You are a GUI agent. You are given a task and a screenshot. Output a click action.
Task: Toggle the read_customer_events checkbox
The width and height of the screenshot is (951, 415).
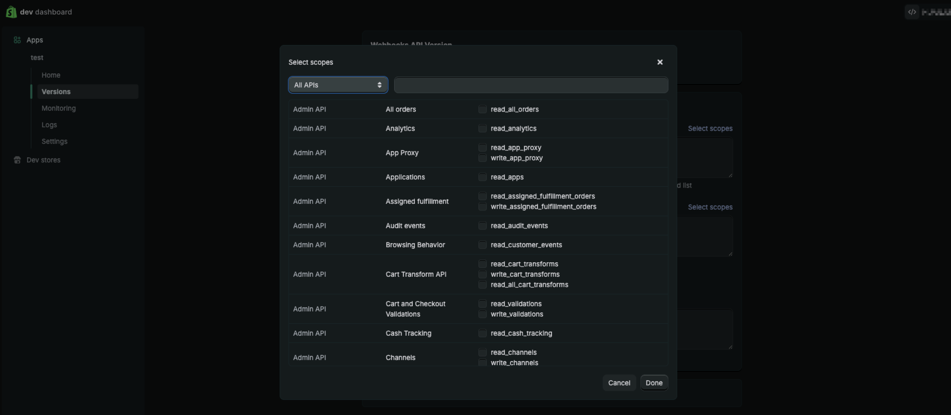coord(482,245)
